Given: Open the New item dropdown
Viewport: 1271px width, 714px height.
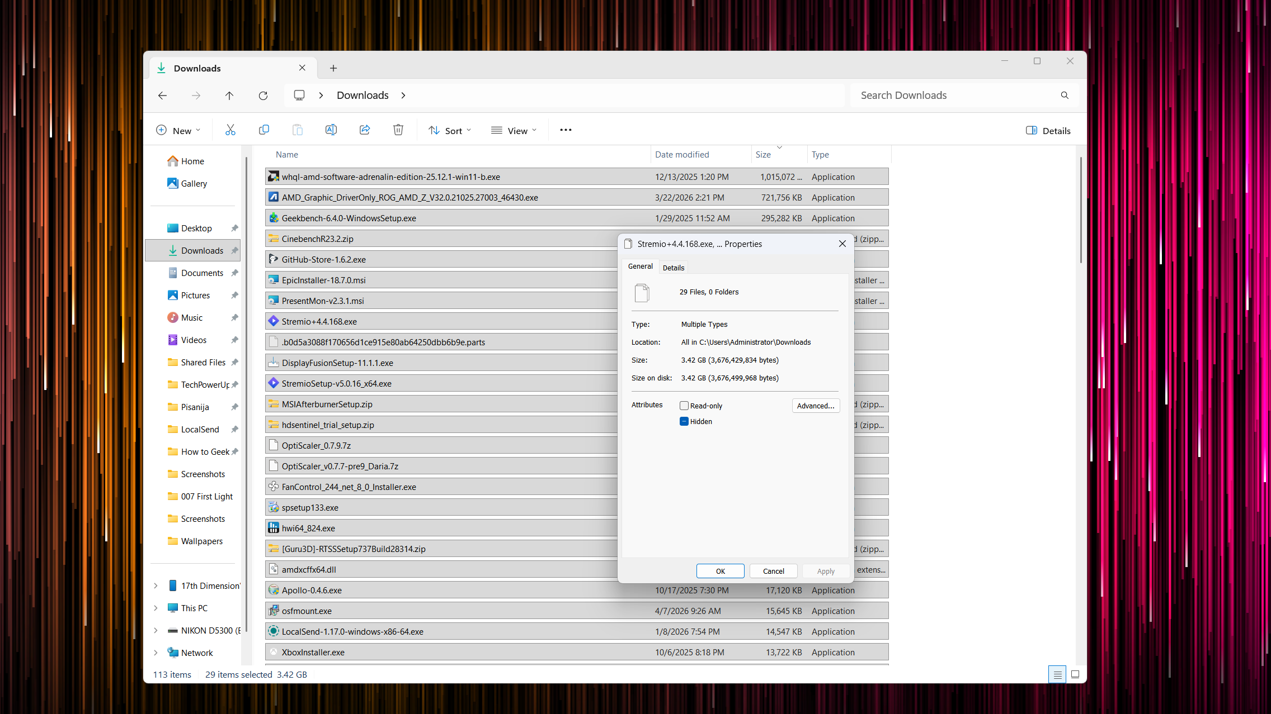Looking at the screenshot, I should 178,130.
